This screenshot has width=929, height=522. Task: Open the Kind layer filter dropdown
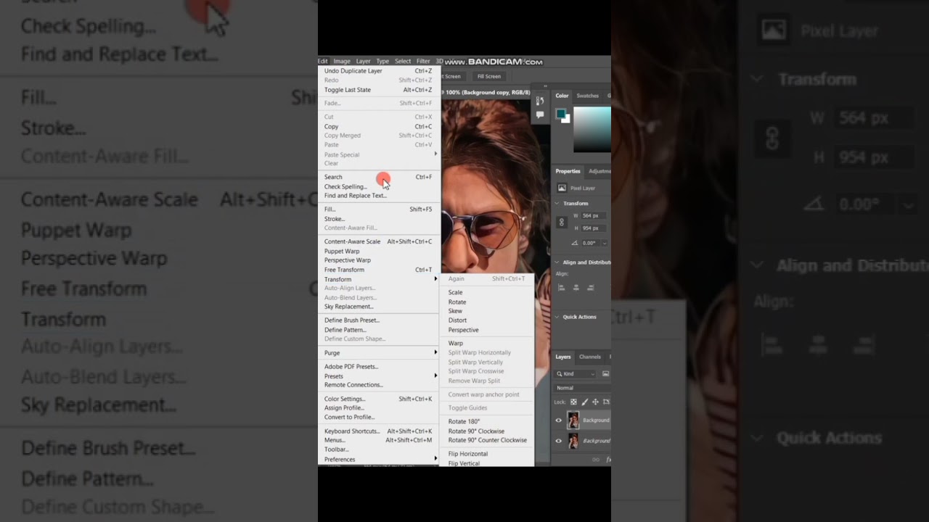576,373
